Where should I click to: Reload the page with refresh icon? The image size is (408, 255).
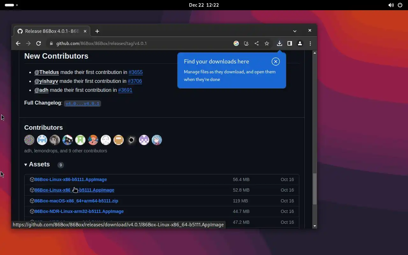point(39,43)
